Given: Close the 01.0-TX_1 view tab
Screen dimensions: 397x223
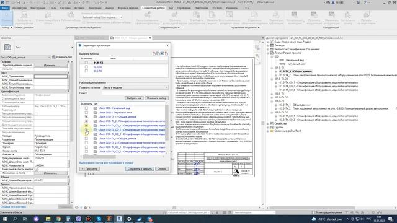Looking at the screenshot, I should 150,38.
